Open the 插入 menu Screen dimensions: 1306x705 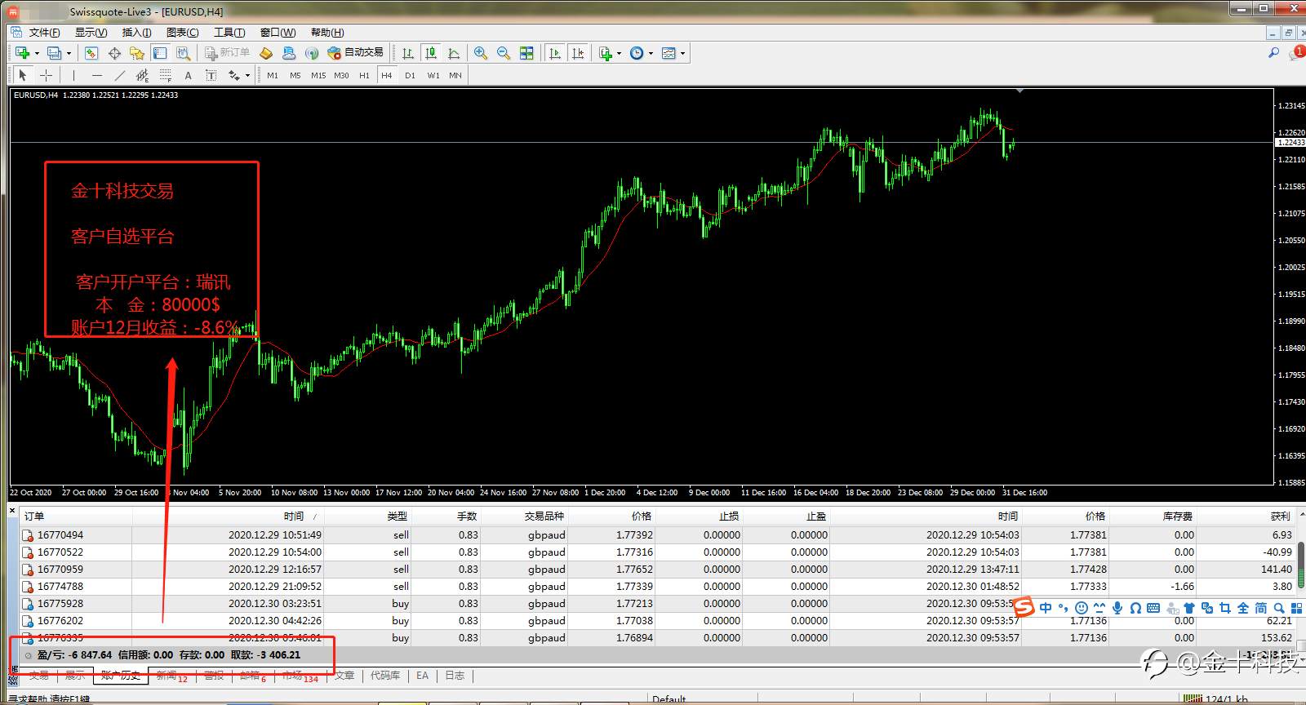click(x=136, y=33)
